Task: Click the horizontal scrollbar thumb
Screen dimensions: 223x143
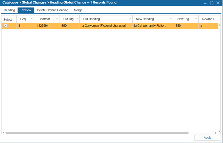Action: pyautogui.click(x=97, y=133)
